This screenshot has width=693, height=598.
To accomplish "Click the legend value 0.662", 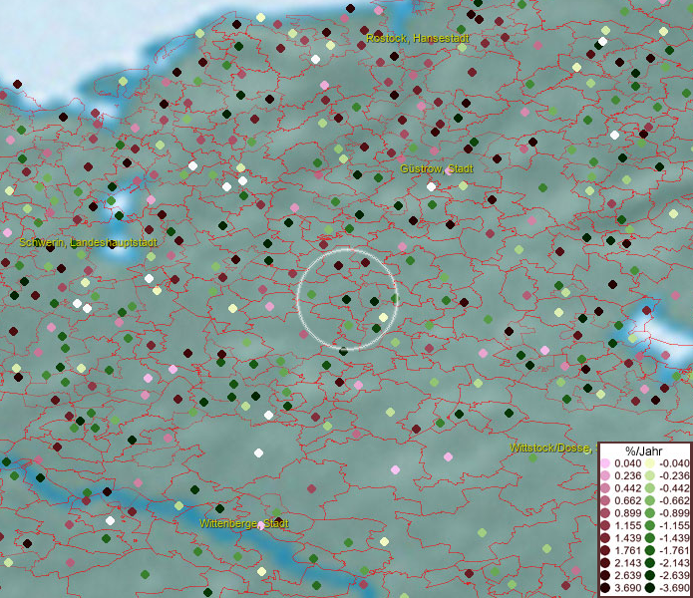I will coord(627,501).
